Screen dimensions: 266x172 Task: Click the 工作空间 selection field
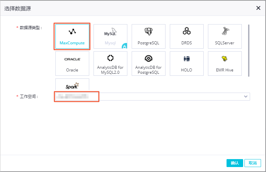[x=153, y=96]
